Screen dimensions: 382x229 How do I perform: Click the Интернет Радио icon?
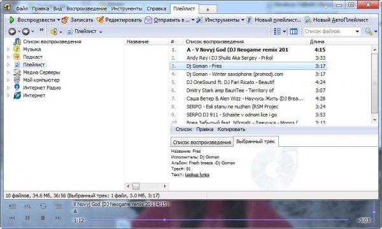tap(17, 88)
